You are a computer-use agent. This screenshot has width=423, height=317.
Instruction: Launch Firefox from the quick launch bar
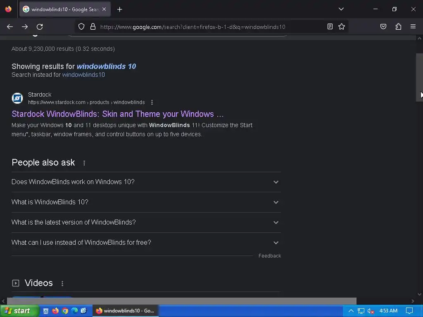(x=55, y=311)
